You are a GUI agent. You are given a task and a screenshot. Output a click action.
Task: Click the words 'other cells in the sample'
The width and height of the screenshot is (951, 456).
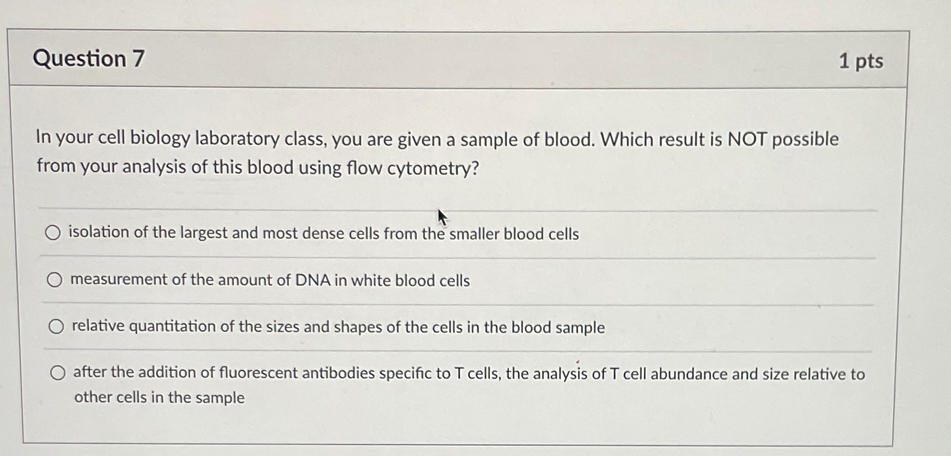159,396
